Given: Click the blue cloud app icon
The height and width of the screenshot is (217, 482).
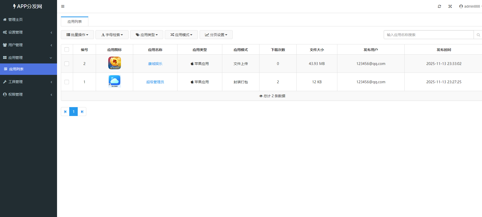Looking at the screenshot, I should pyautogui.click(x=114, y=81).
